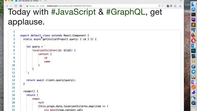This screenshot has height=111, width=197.
Task: Click the 'name' field on line 9
Action: pyautogui.click(x=47, y=62)
